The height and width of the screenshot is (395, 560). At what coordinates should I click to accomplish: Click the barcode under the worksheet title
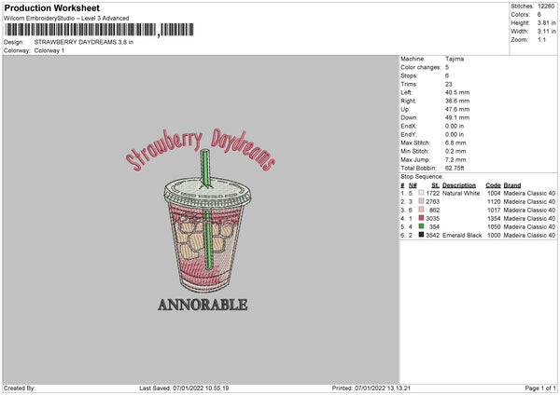click(99, 30)
